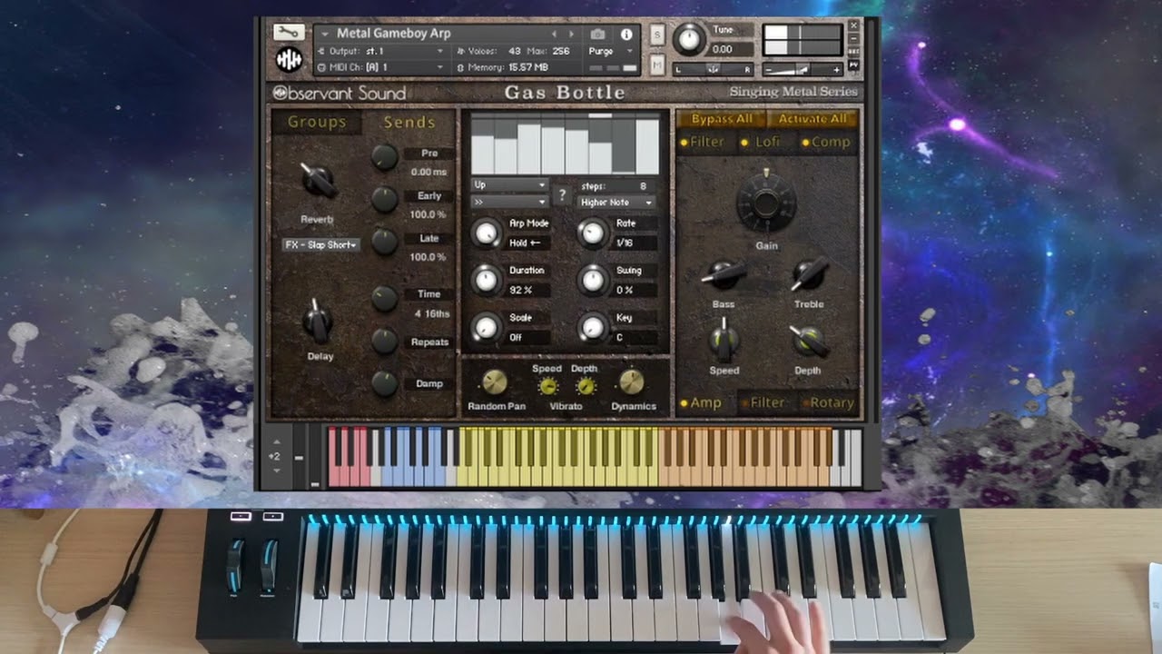
Task: Click the Vibrato Speed knob
Action: pos(547,386)
